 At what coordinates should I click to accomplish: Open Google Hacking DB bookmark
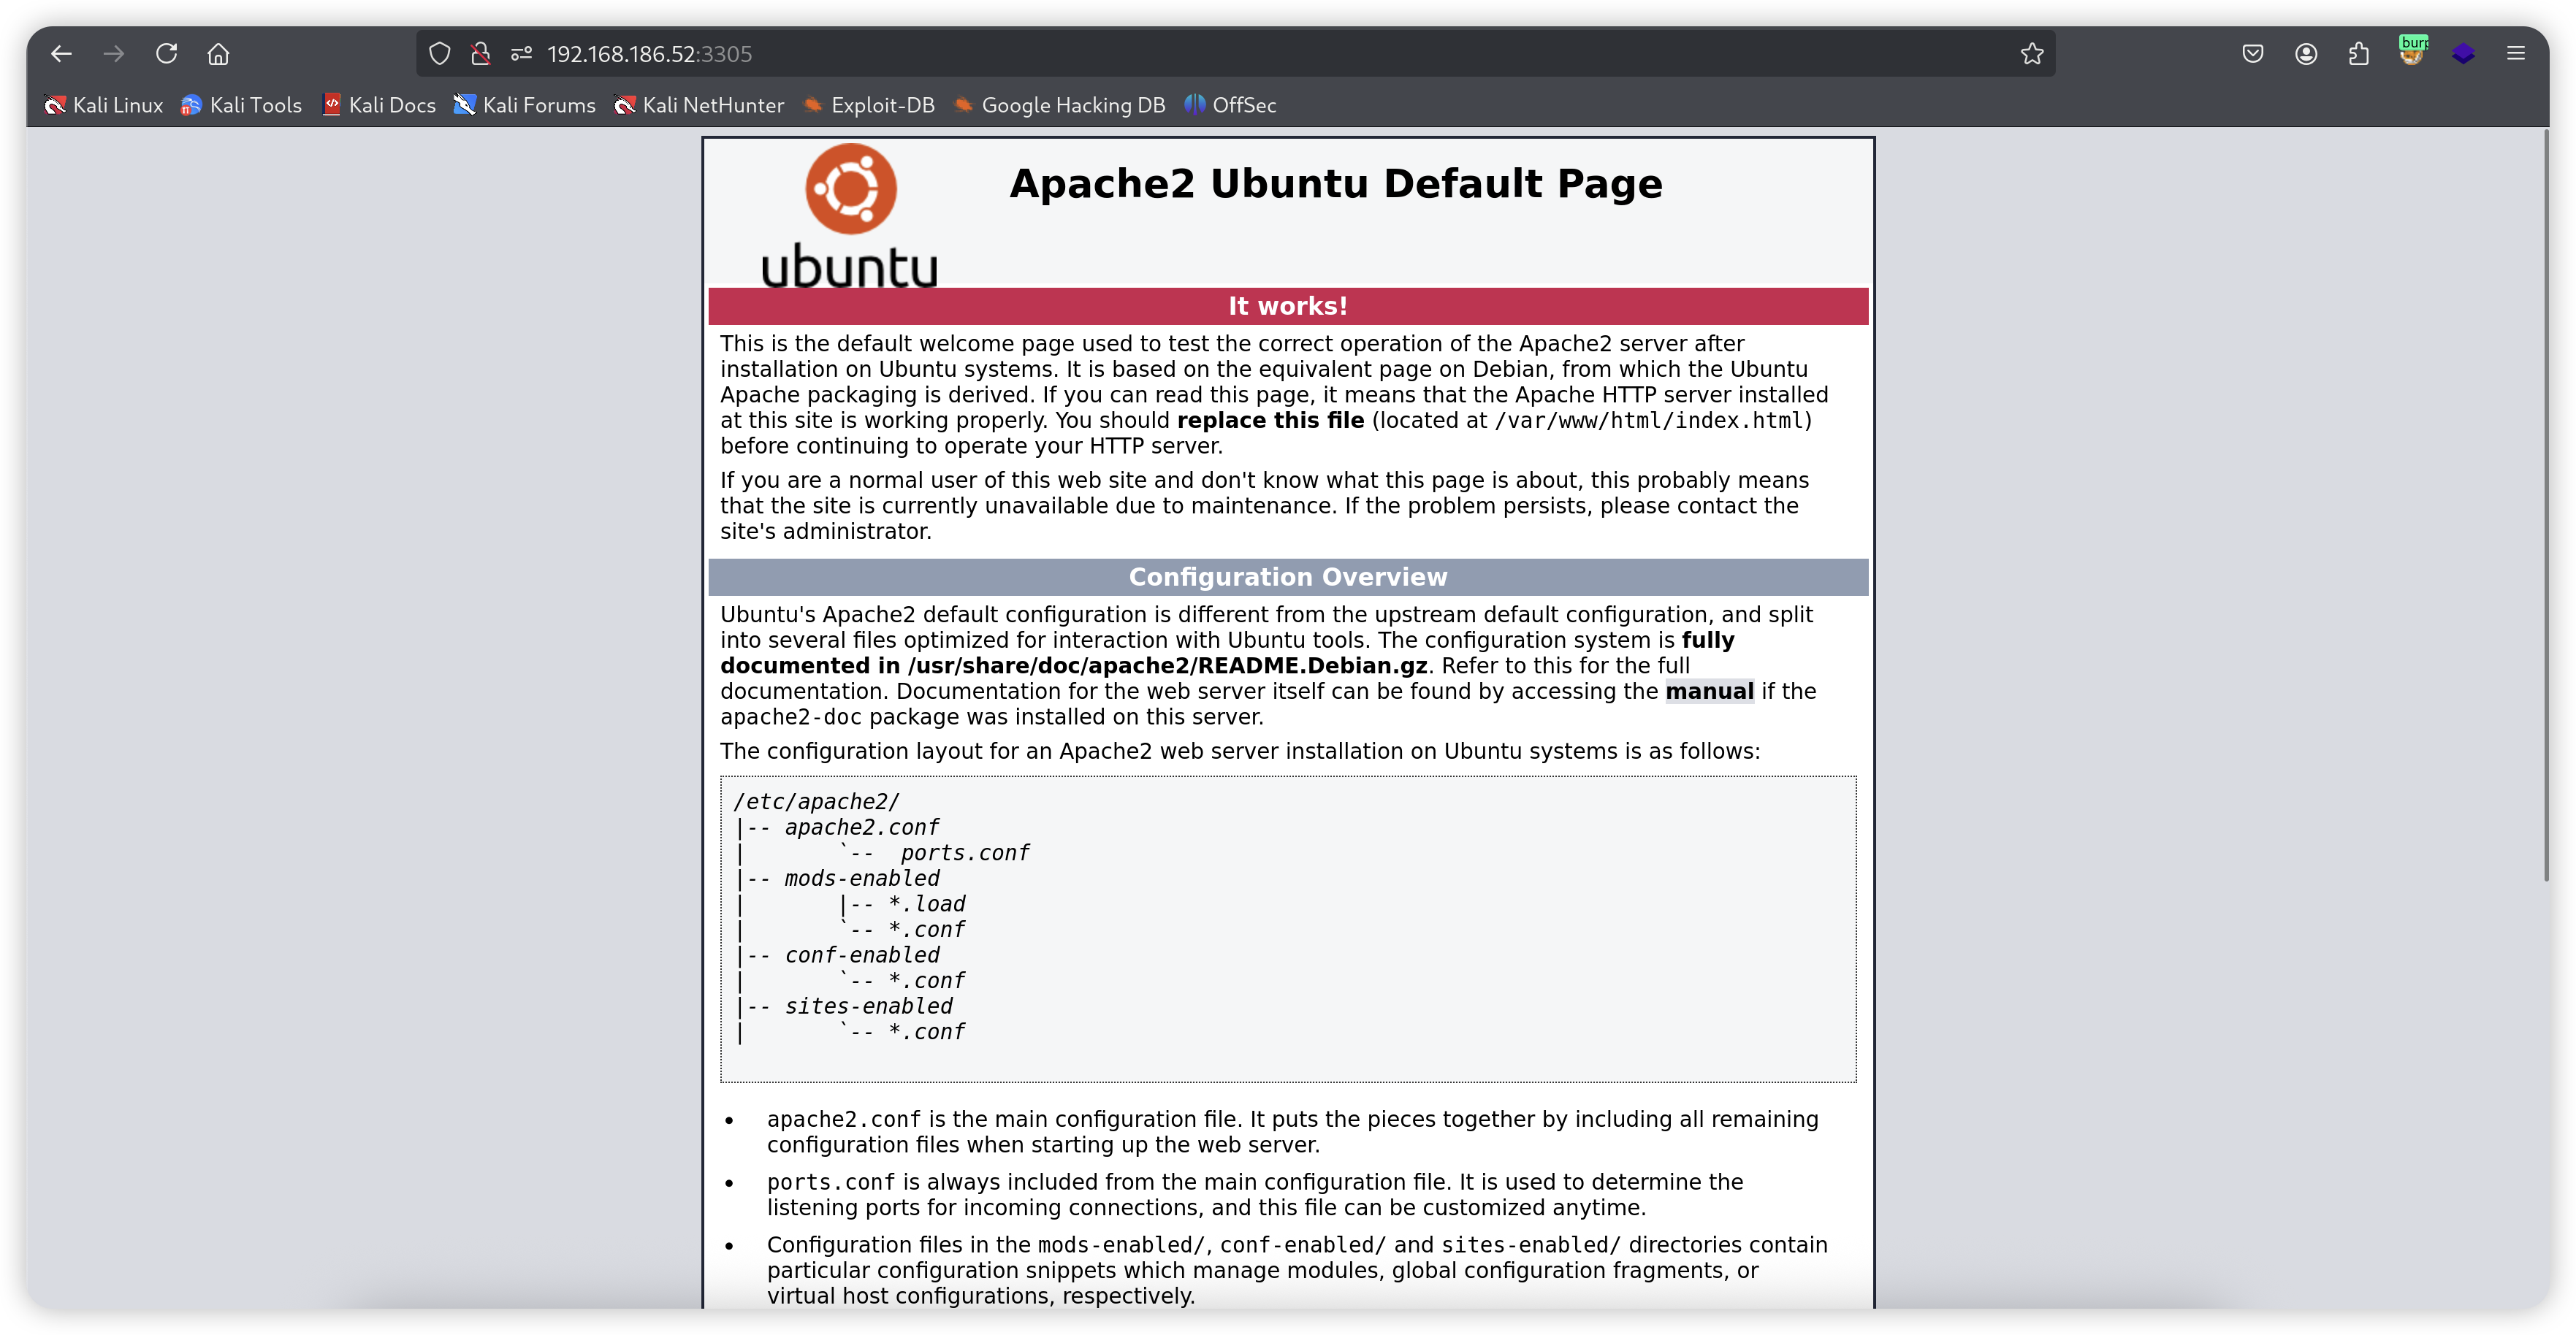click(1059, 105)
